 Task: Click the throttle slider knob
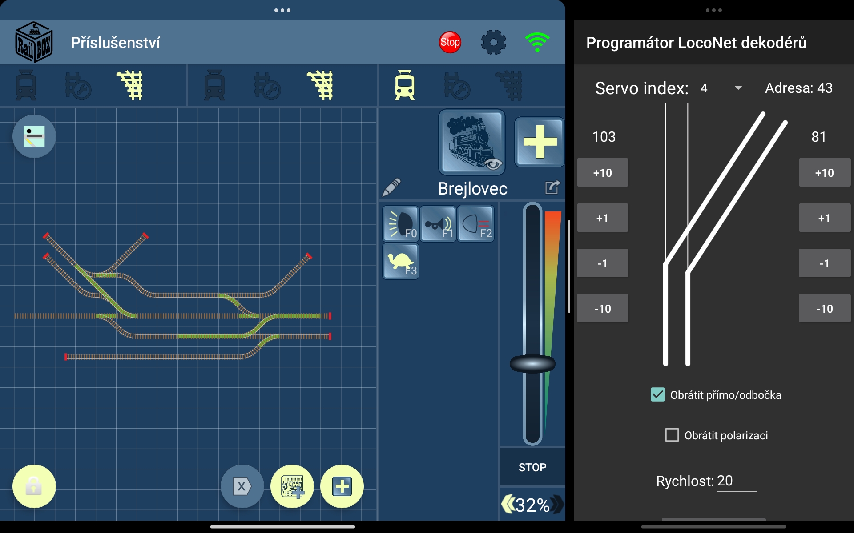pyautogui.click(x=532, y=364)
